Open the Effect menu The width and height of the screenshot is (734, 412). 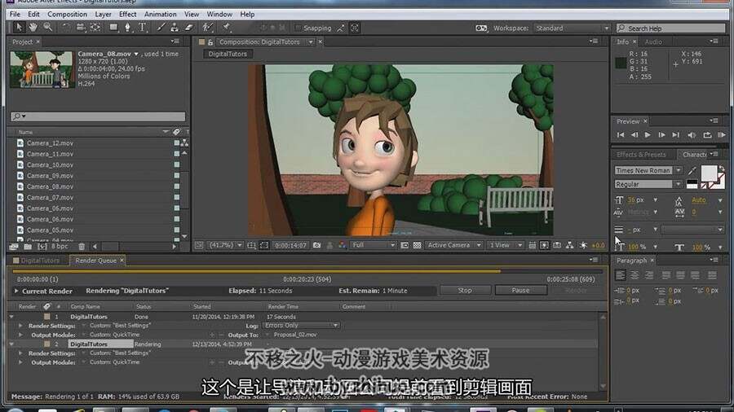(x=127, y=15)
